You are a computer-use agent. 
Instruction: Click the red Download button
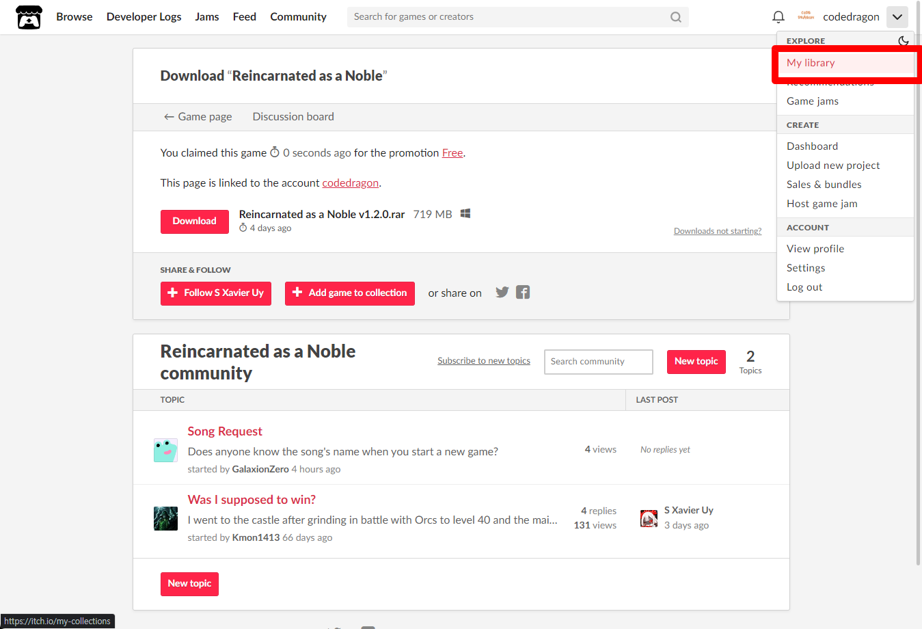click(x=195, y=222)
